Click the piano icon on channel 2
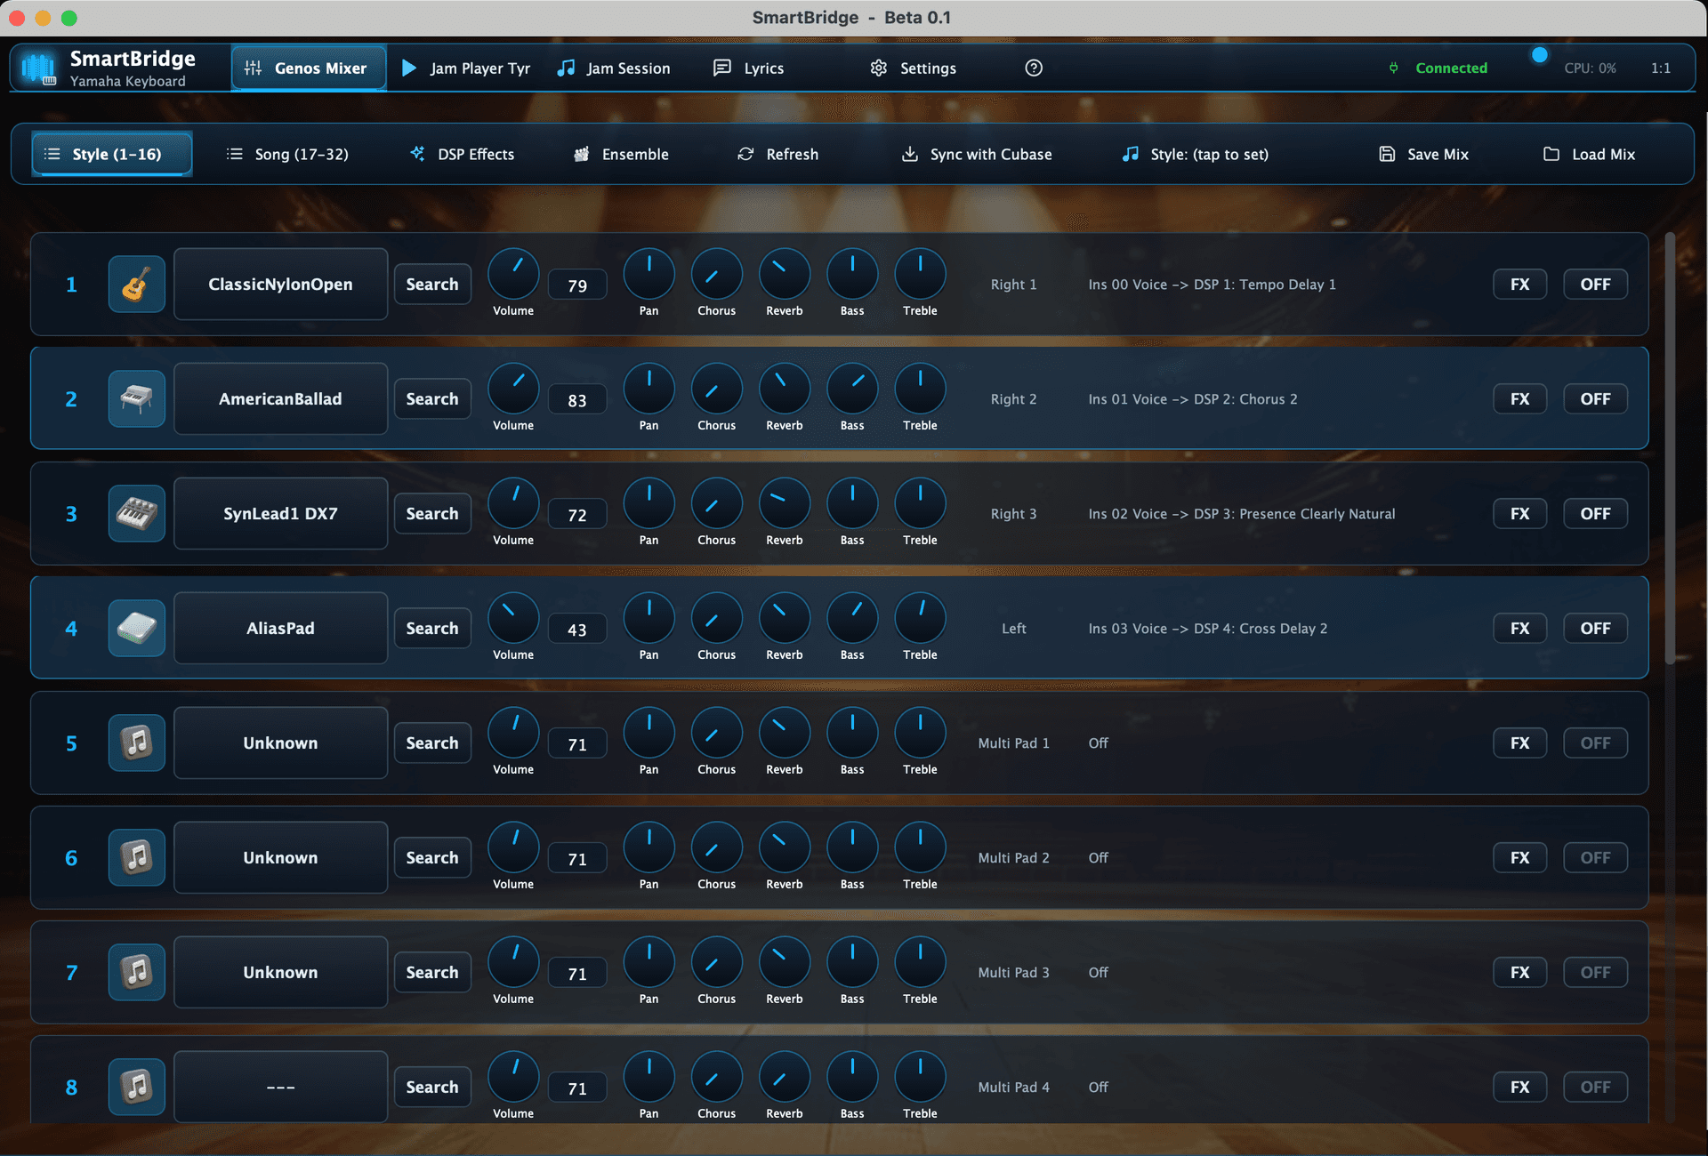1708x1156 pixels. point(136,399)
